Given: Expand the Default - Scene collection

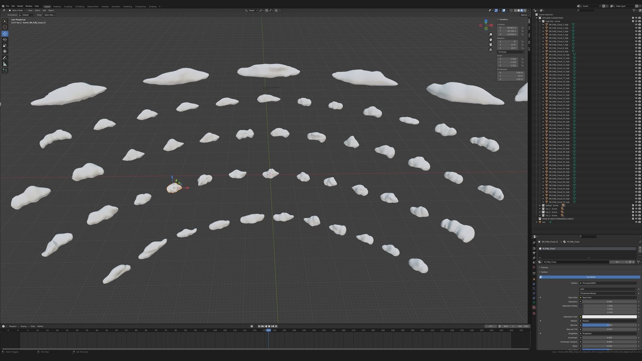Looking at the screenshot, I should [x=540, y=206].
